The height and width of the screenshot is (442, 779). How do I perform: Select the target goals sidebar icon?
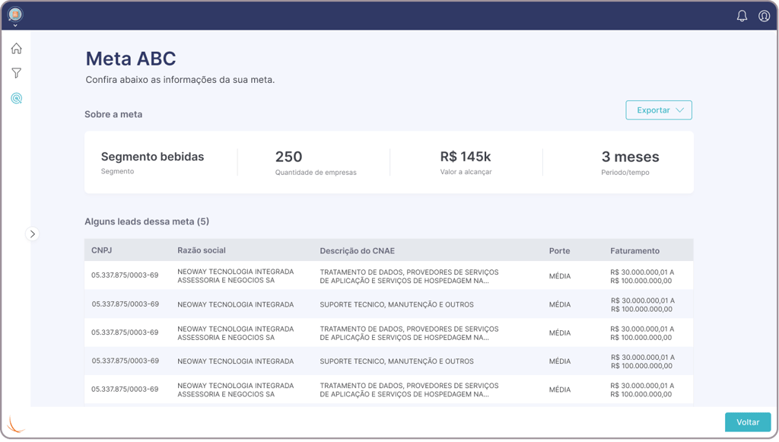(x=16, y=98)
